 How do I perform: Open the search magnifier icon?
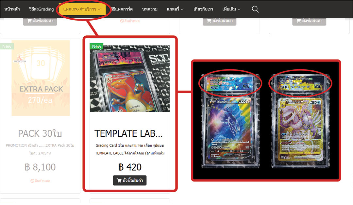pos(255,9)
